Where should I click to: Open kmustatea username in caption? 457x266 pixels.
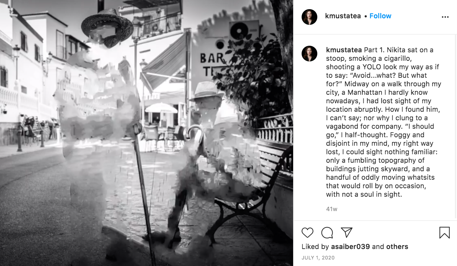click(x=344, y=50)
